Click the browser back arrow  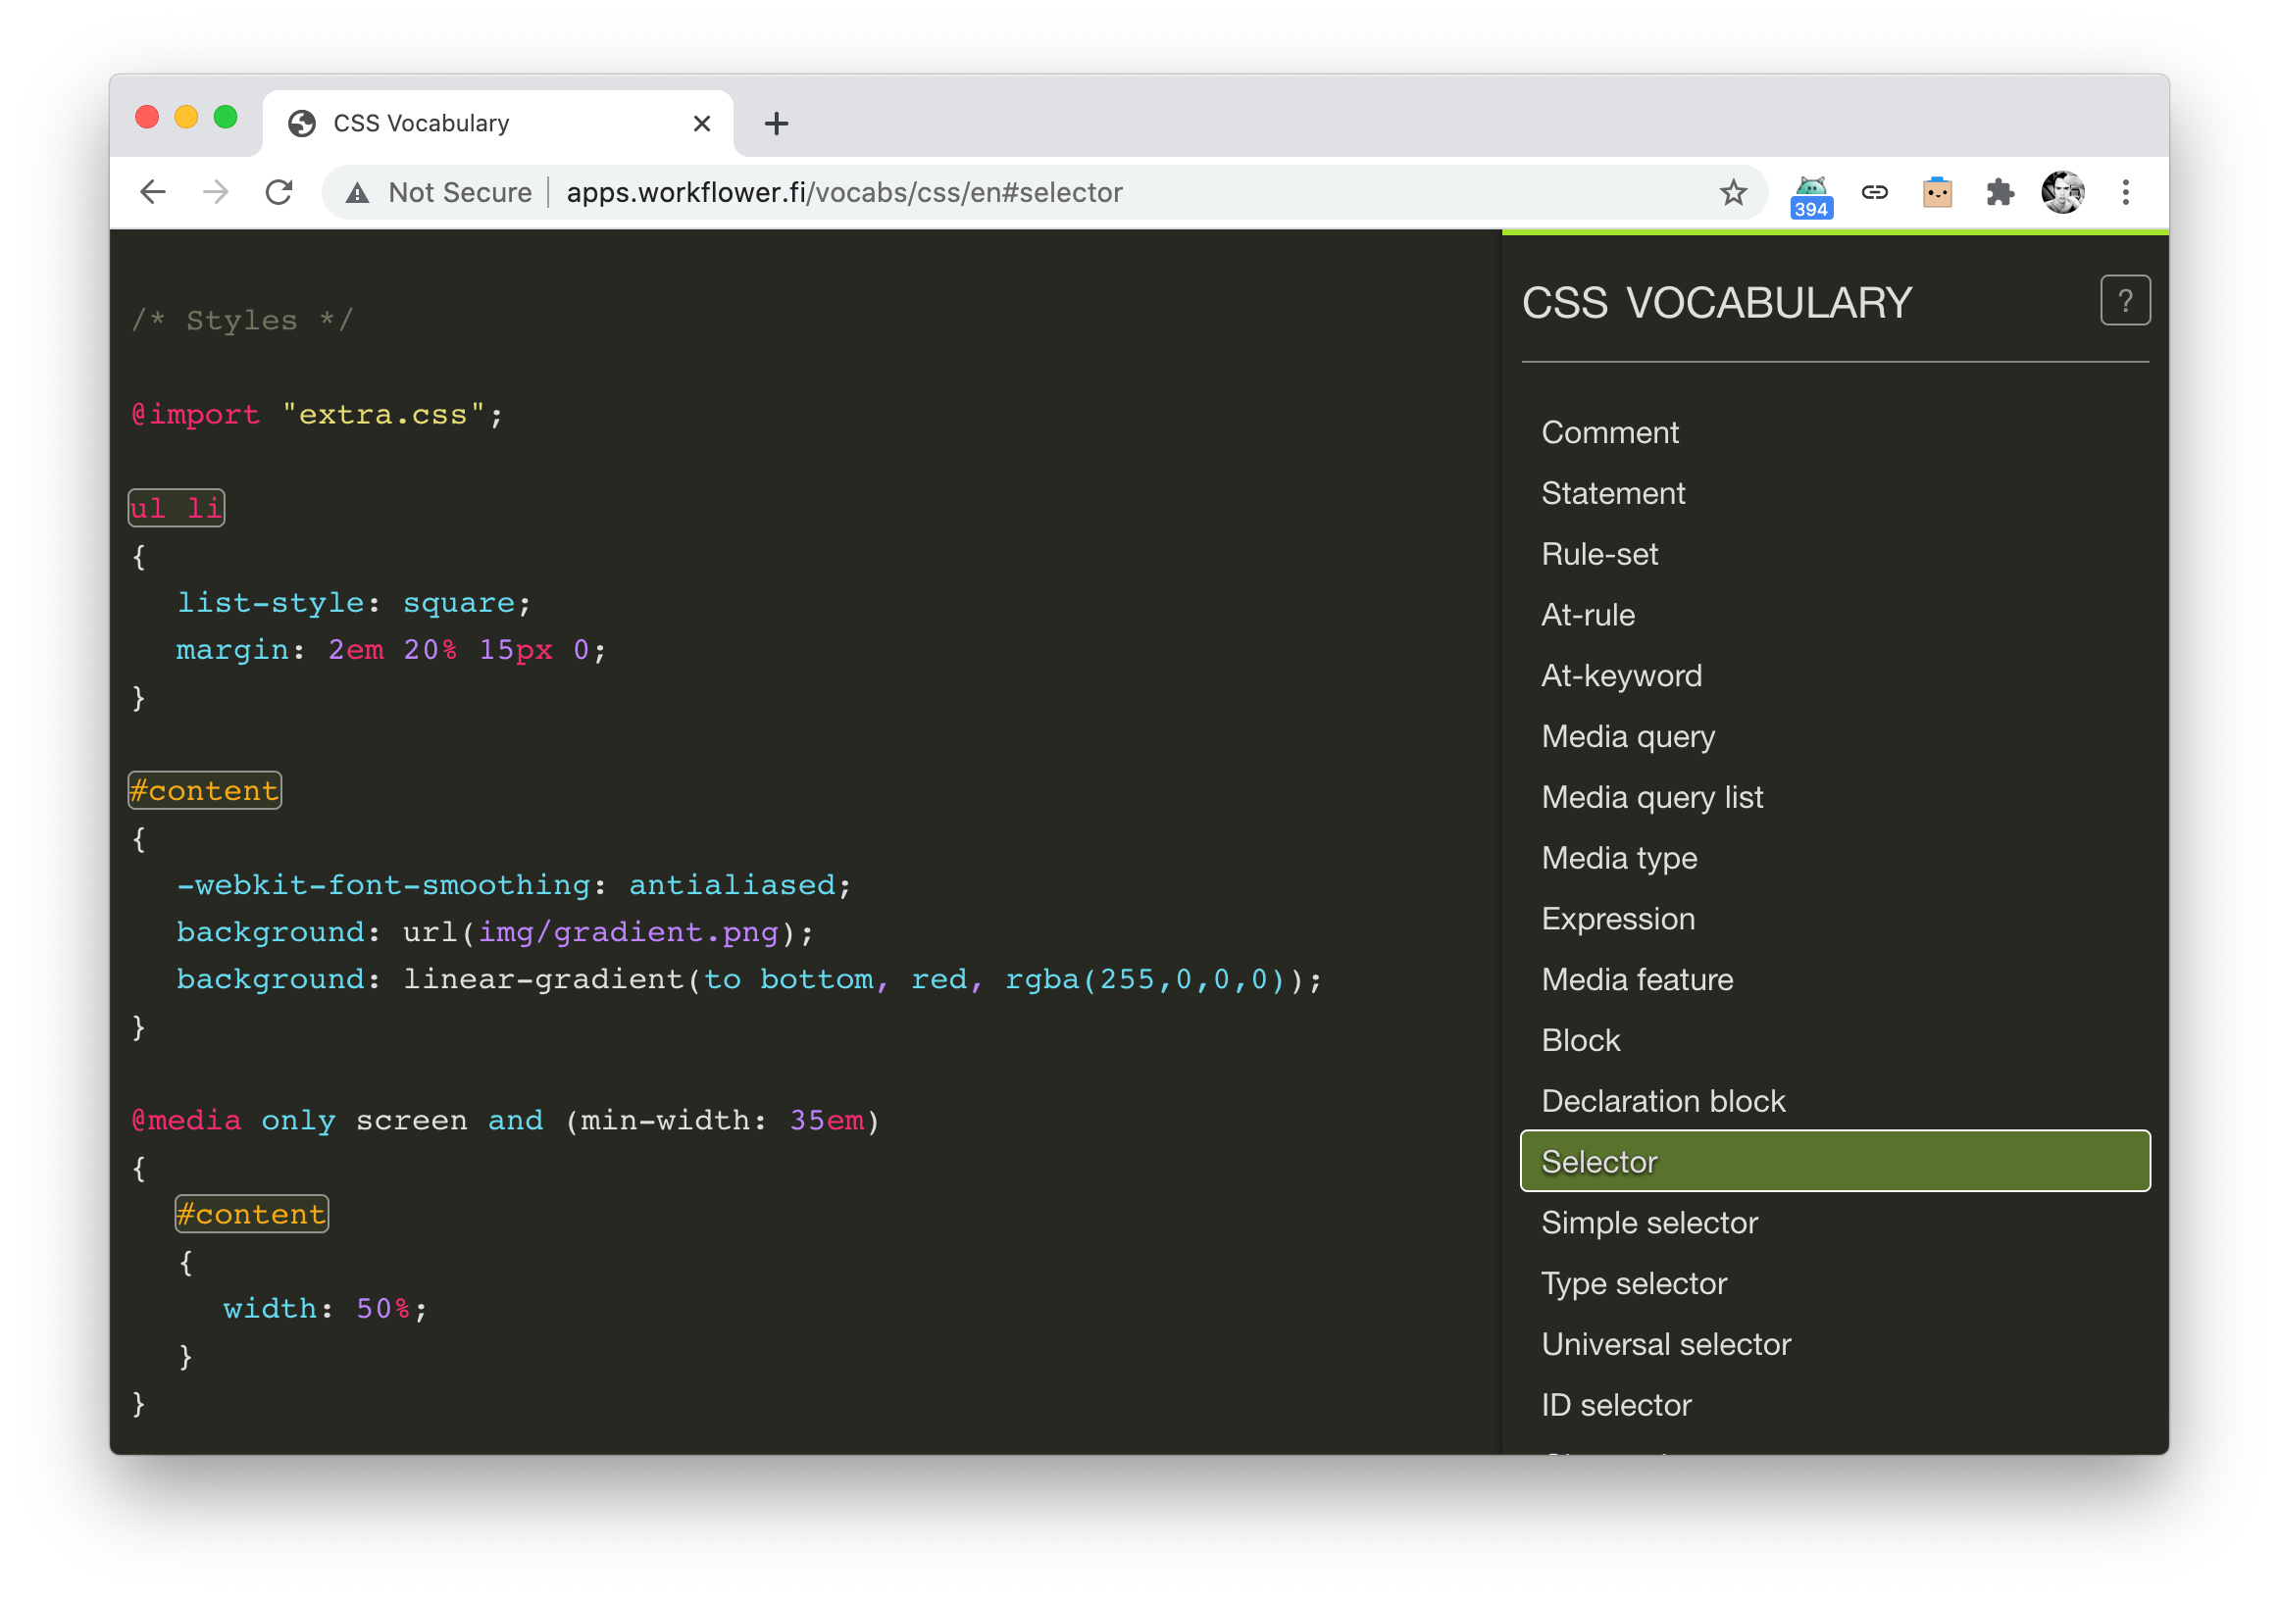click(x=153, y=191)
